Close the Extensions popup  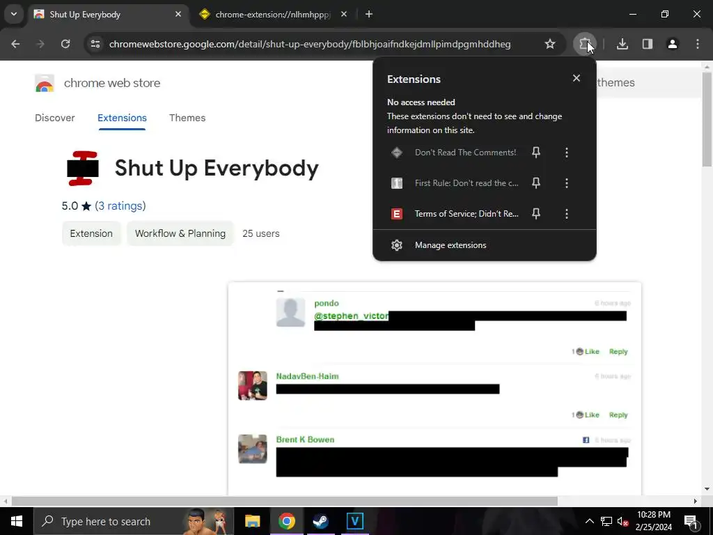pos(577,78)
